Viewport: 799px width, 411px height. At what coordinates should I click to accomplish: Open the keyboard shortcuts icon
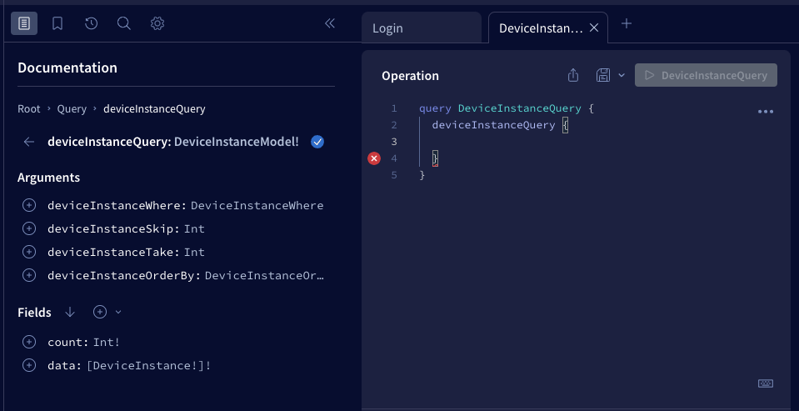click(766, 383)
